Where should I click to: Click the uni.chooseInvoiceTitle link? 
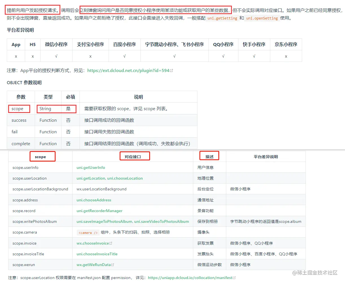[97, 254]
